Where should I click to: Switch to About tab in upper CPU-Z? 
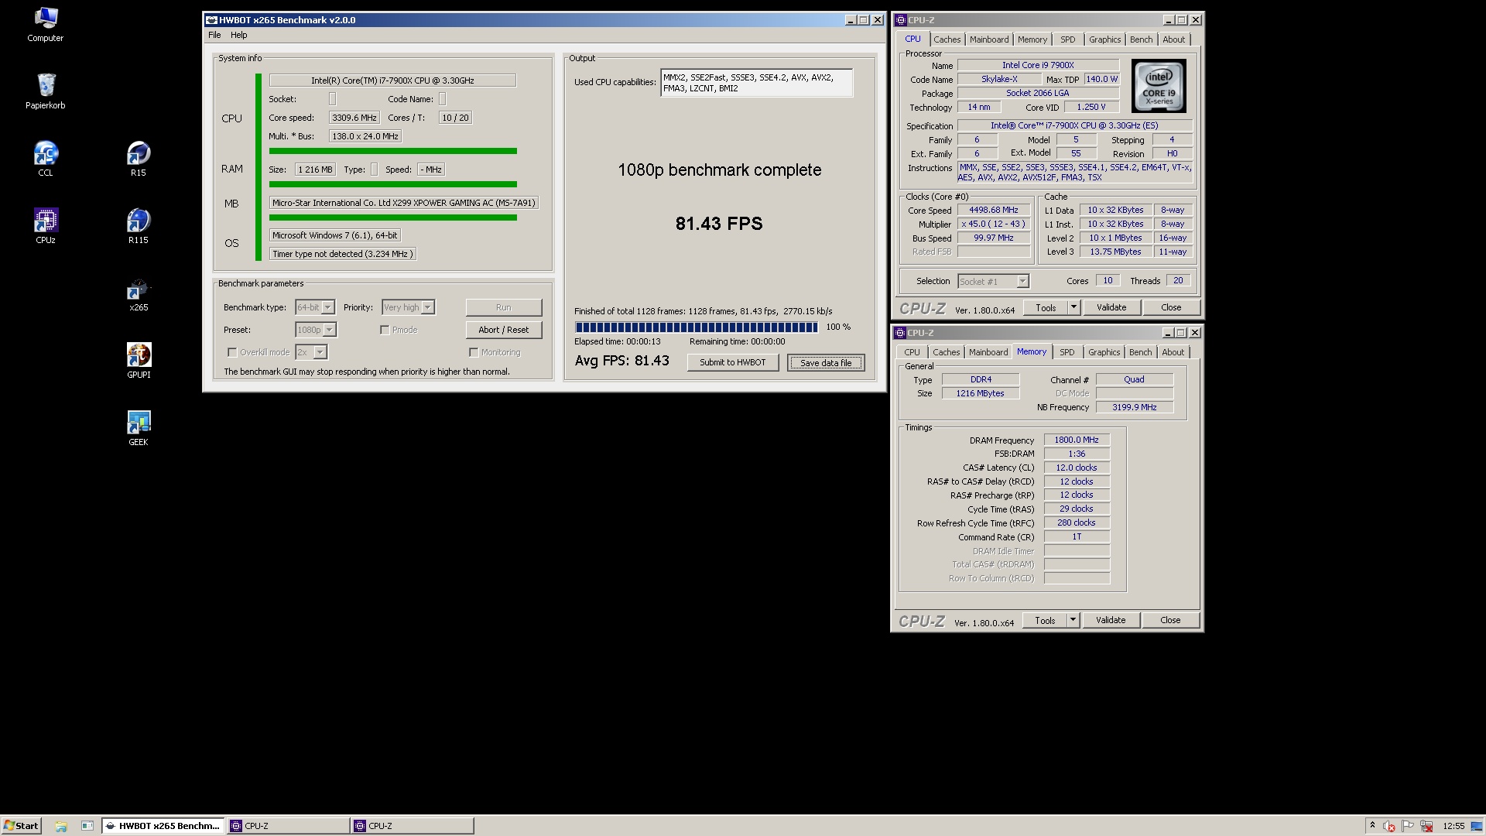pyautogui.click(x=1174, y=39)
